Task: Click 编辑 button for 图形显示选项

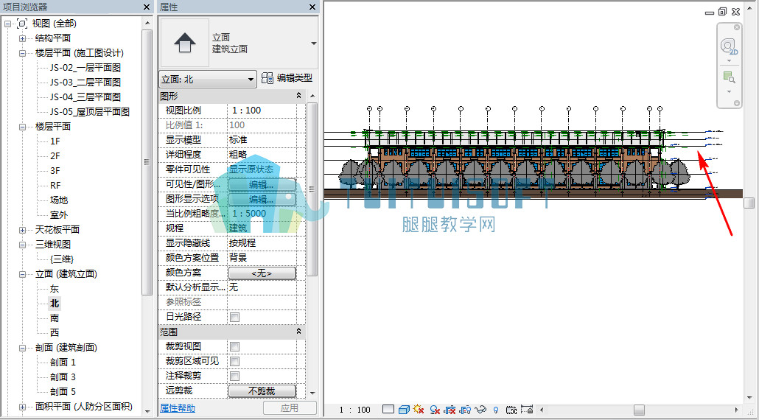Action: 262,200
